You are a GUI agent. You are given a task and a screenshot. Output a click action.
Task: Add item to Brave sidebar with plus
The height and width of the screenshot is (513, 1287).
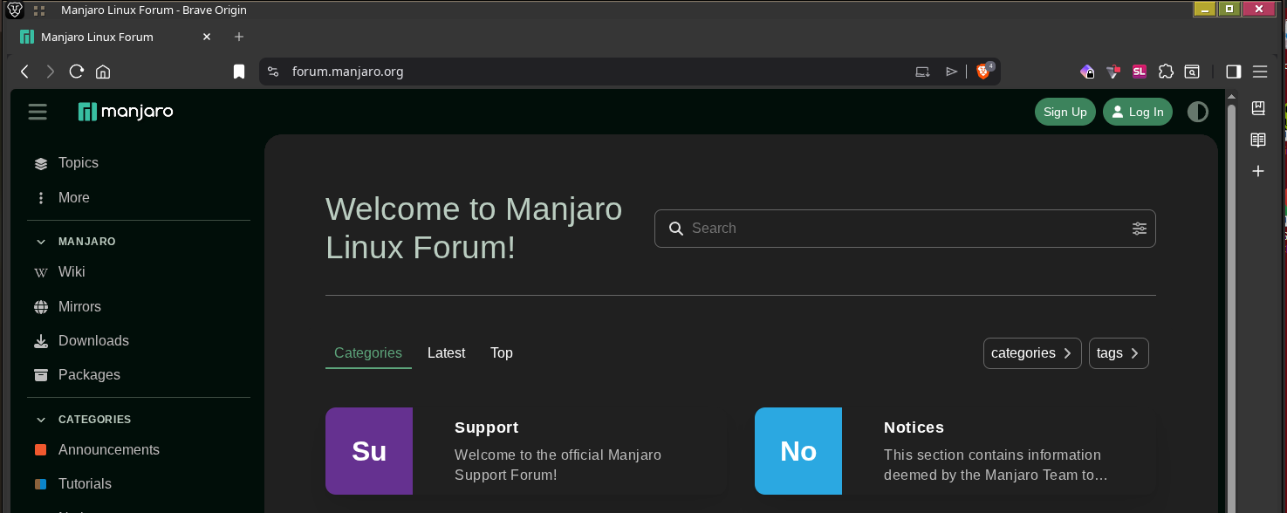pyautogui.click(x=1258, y=171)
